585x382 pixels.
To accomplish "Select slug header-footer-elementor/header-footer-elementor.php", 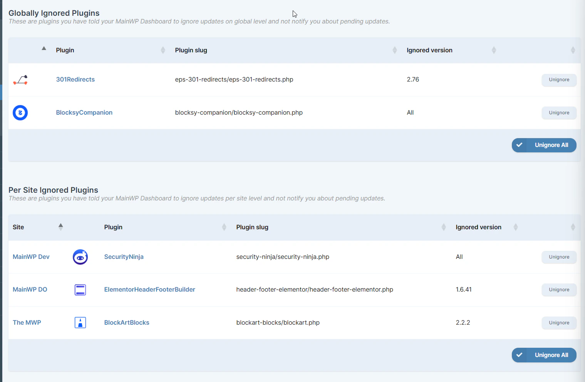I will 315,289.
